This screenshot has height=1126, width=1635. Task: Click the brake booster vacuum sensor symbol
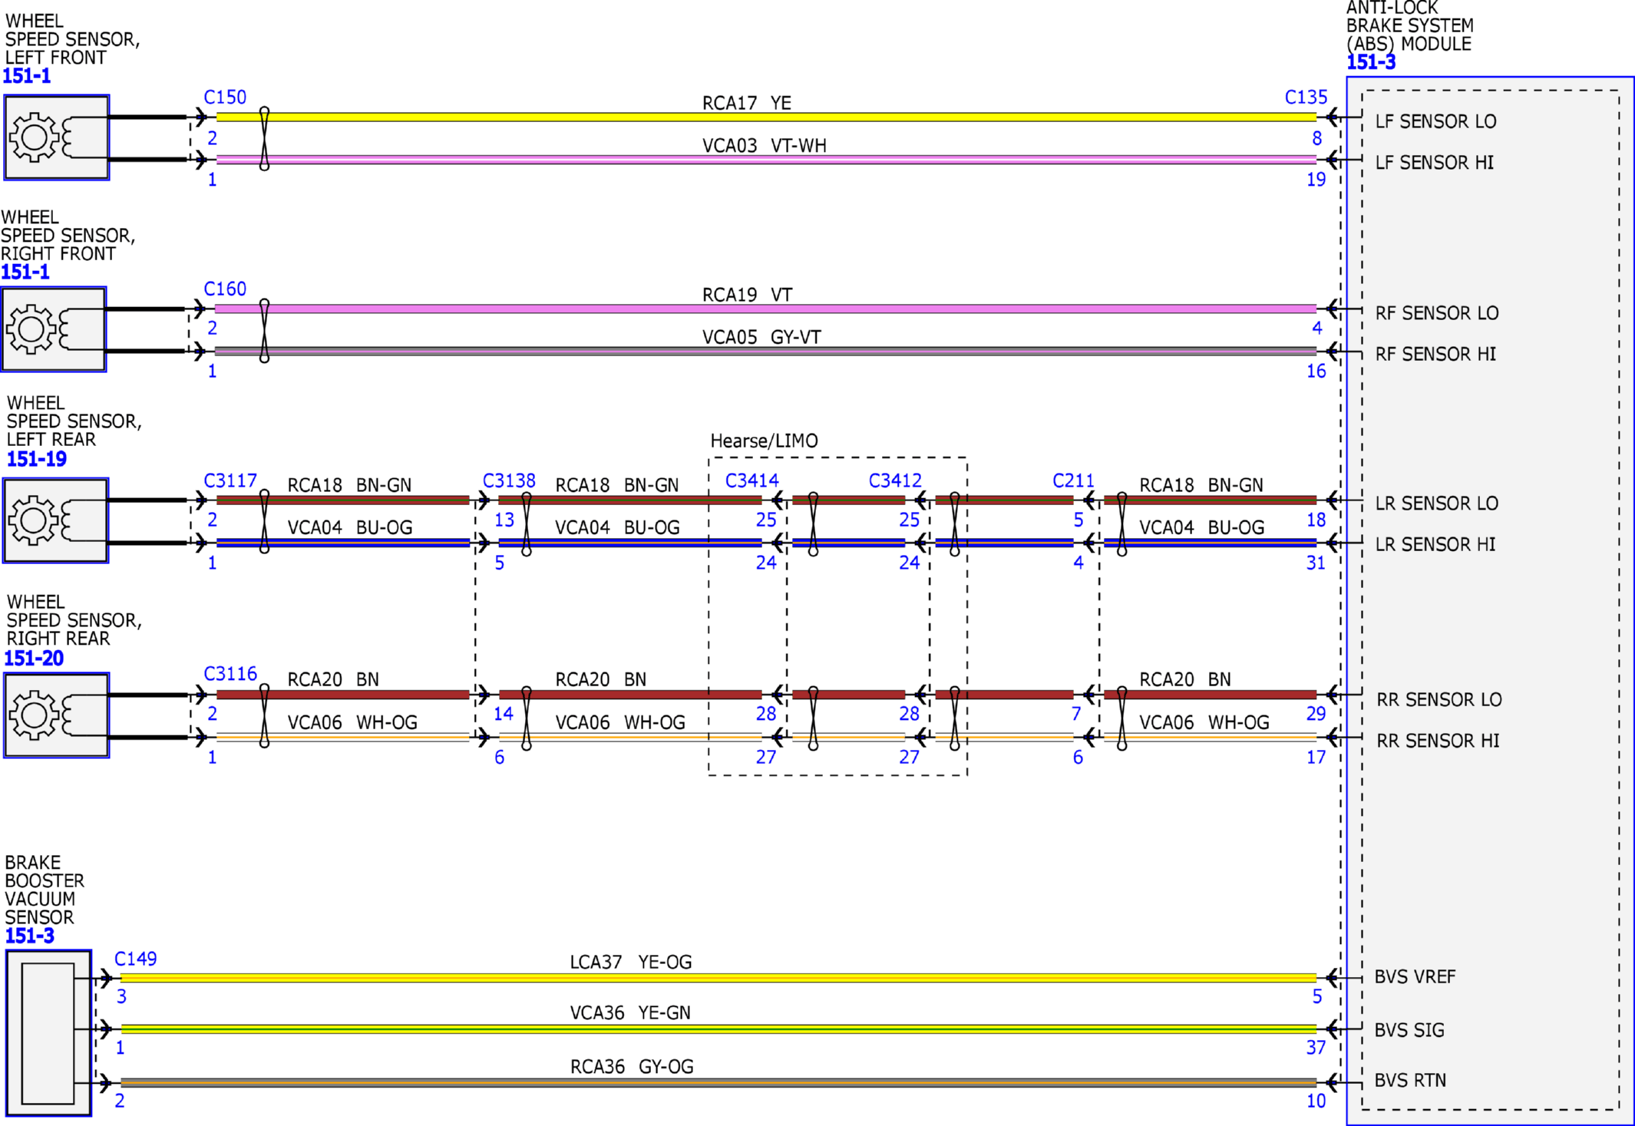[49, 1032]
